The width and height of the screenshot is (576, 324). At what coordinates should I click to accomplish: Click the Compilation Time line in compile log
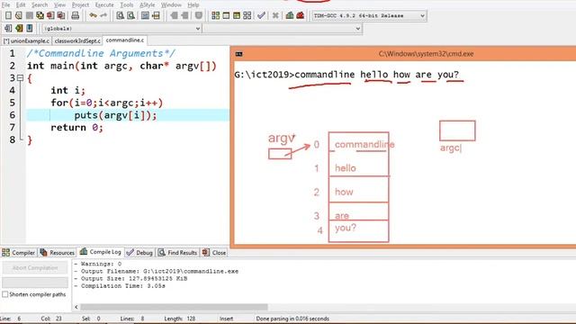coord(120,286)
